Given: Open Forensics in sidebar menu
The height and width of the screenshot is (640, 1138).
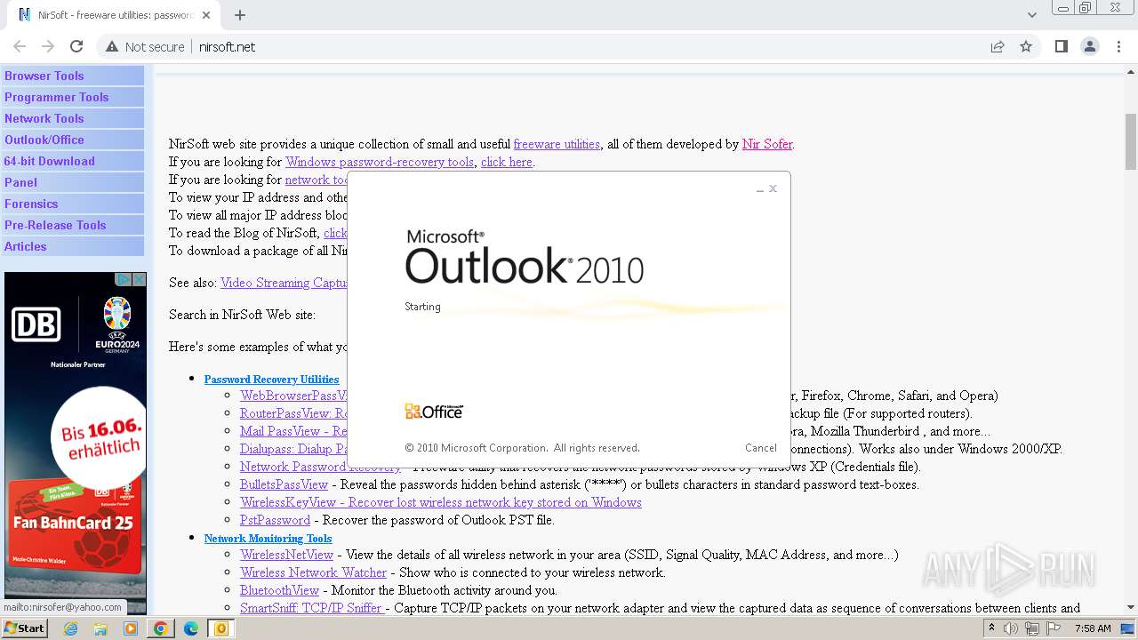Looking at the screenshot, I should click(x=73, y=204).
